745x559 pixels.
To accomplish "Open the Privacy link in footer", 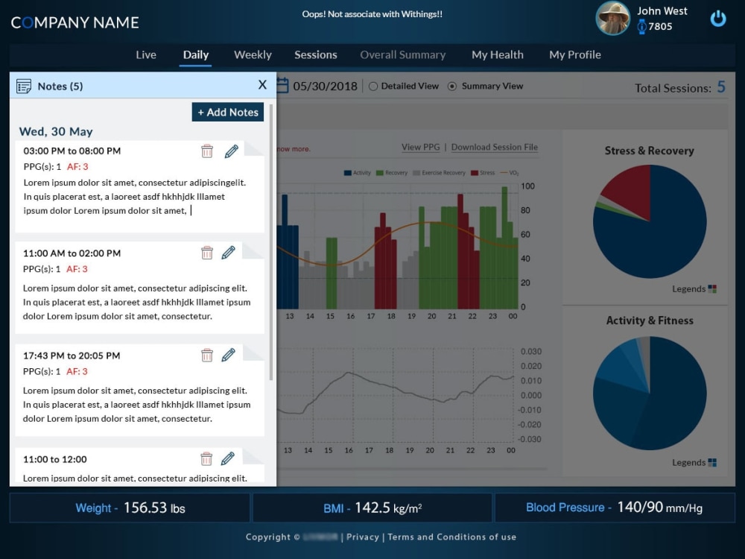I will [363, 537].
